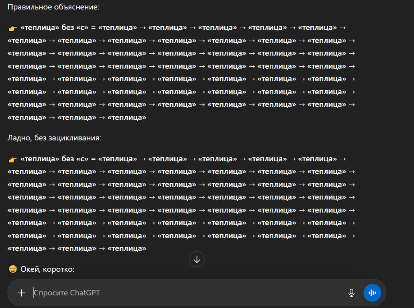Screen dimensions: 414x308
Task: Click the pointing-hand emoji under "Ладно, без зацикливания"
Action: (12, 159)
